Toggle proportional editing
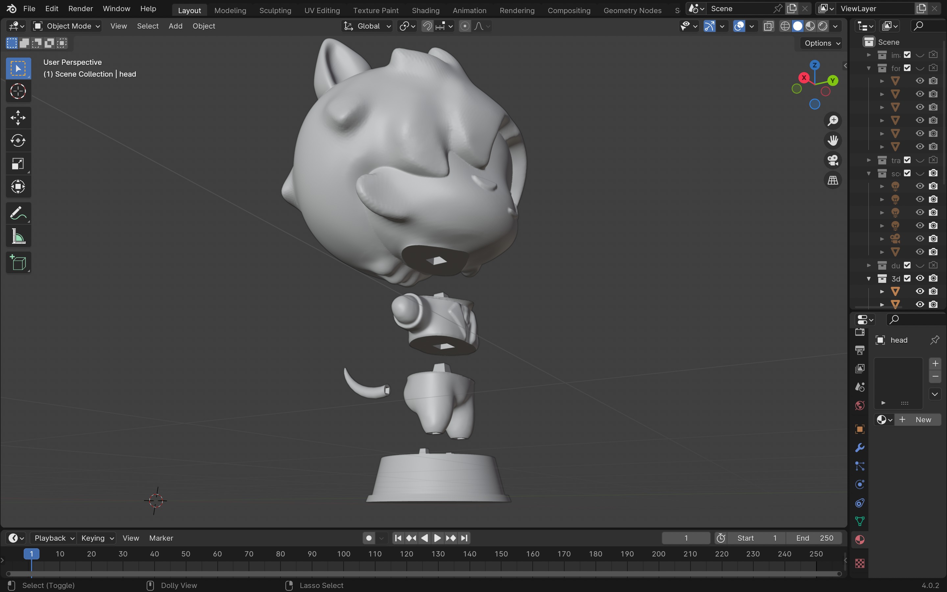 465,26
